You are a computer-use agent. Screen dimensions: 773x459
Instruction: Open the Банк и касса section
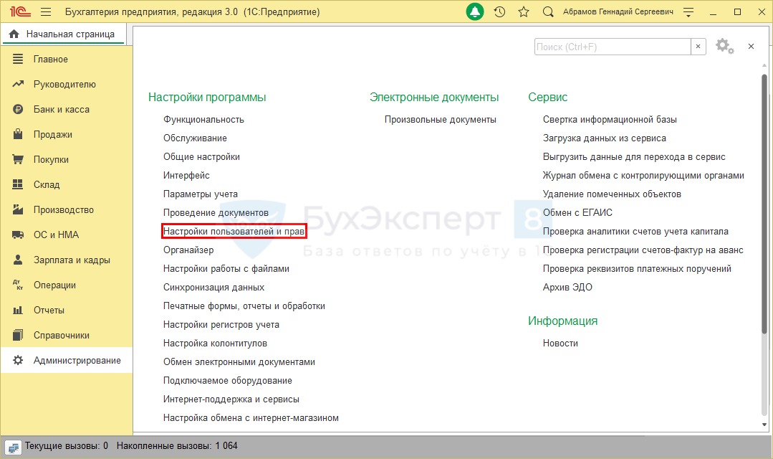[x=61, y=110]
